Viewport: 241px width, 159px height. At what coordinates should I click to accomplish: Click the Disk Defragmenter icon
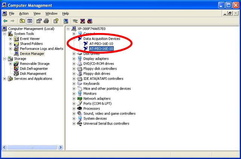[x=16, y=69]
